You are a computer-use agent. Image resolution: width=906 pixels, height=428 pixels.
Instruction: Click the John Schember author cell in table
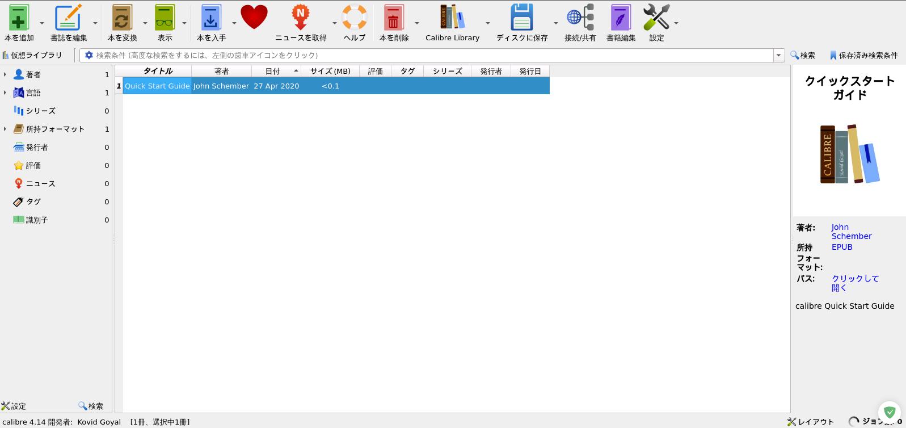point(221,86)
